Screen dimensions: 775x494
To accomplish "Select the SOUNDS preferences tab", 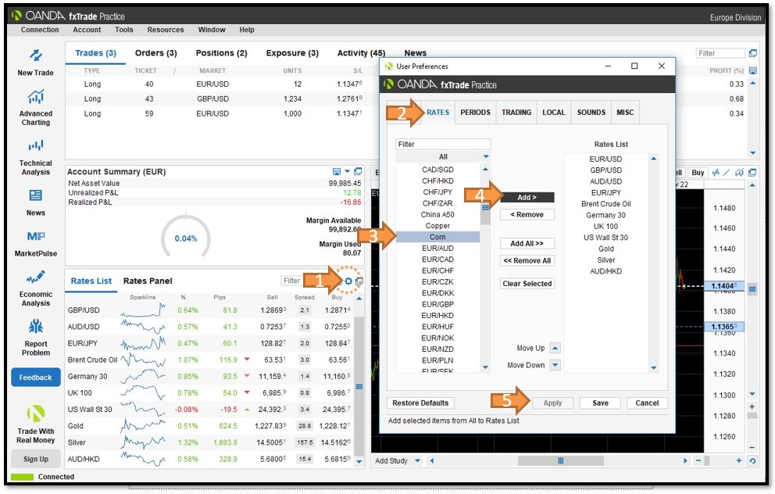I will point(591,113).
